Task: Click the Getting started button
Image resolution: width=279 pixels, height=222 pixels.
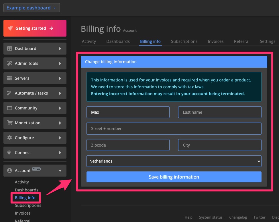Action: (35, 28)
